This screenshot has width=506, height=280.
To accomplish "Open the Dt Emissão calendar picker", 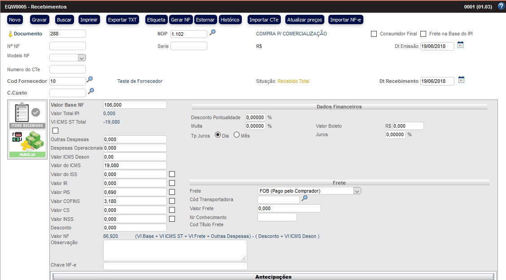I will [x=460, y=45].
